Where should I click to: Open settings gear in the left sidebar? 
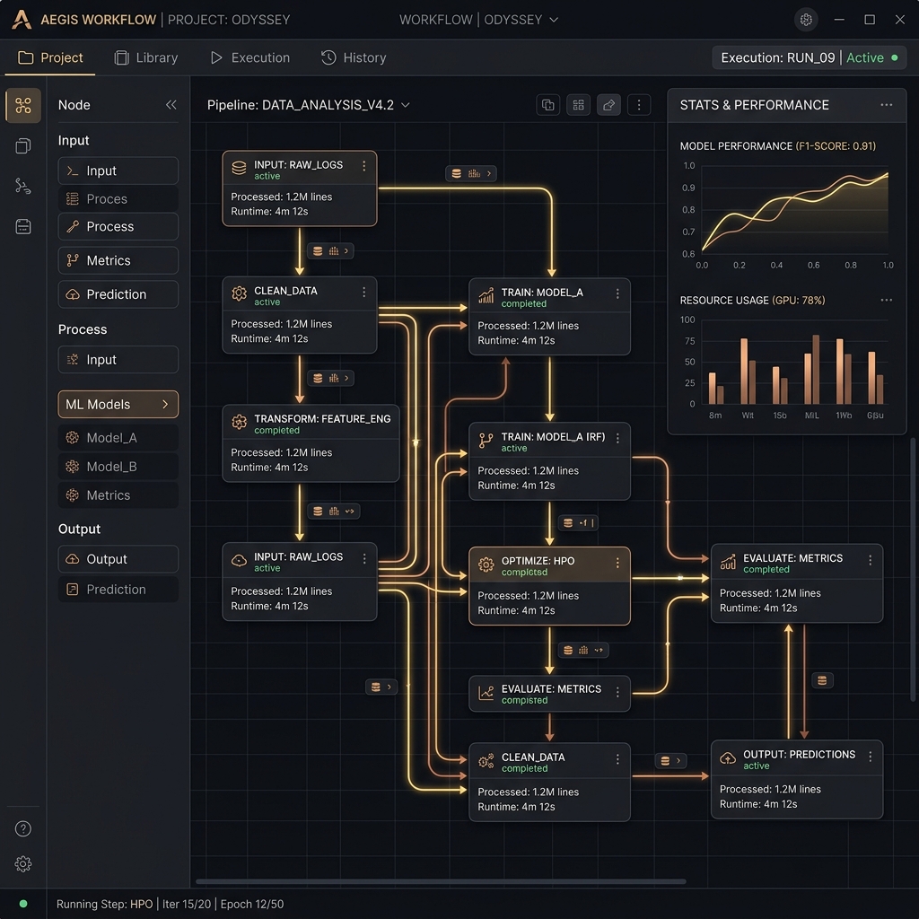tap(22, 863)
